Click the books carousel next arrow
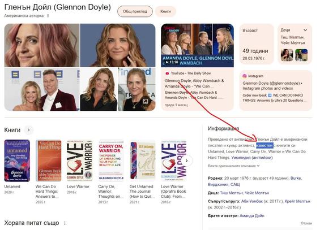320x230 pixels. coord(186,160)
